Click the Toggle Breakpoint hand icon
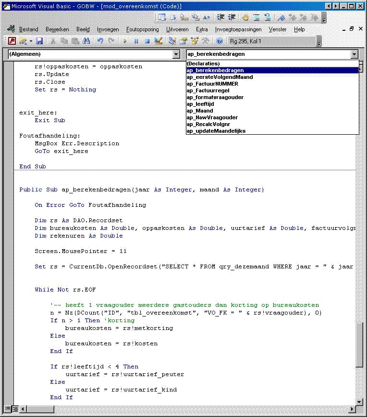Viewport: 367px width, 417px height. tap(245, 17)
